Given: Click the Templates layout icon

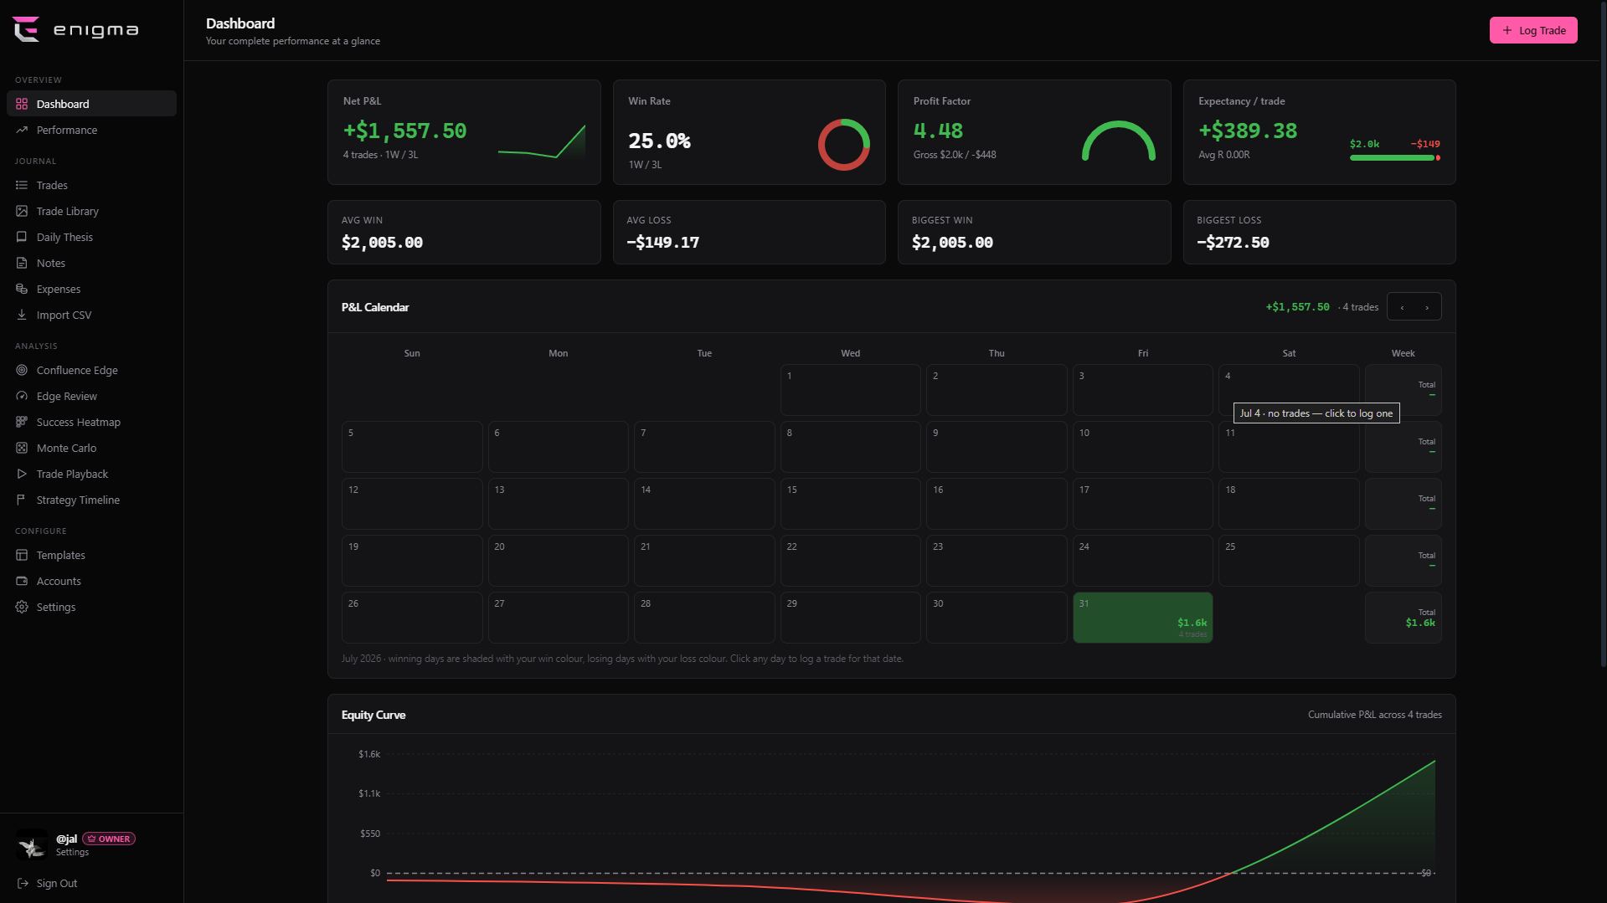Looking at the screenshot, I should click(x=22, y=555).
